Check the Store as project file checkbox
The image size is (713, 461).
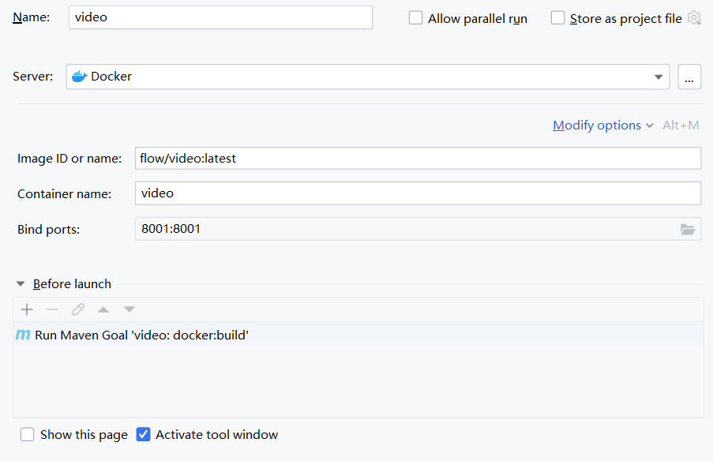coord(557,17)
